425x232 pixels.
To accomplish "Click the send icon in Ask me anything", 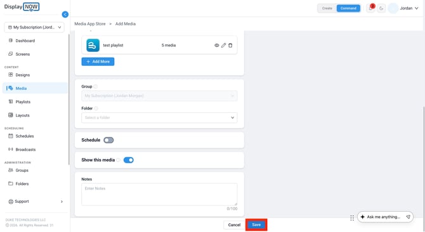I will coord(408,217).
